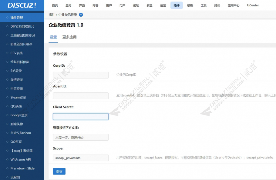Open the 门户 top menu
Image resolution: width=276 pixels, height=180 pixels.
coord(123,5)
